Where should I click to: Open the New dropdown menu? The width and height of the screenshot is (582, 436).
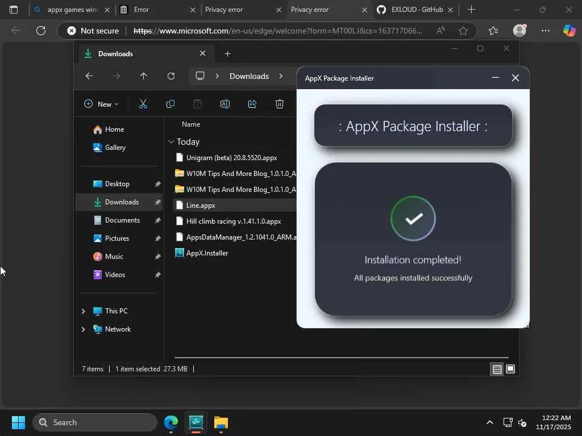(x=101, y=104)
